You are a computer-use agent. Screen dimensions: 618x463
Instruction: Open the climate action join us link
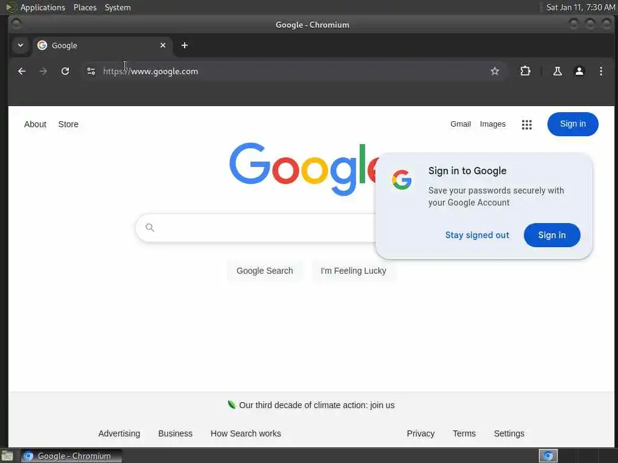[316, 405]
